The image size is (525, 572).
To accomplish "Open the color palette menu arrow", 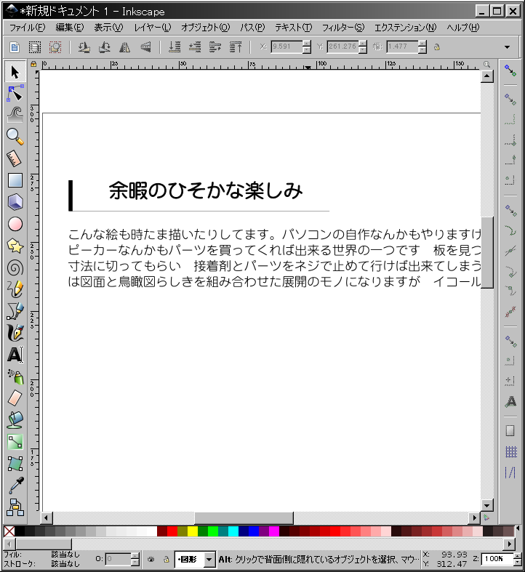I will (517, 528).
